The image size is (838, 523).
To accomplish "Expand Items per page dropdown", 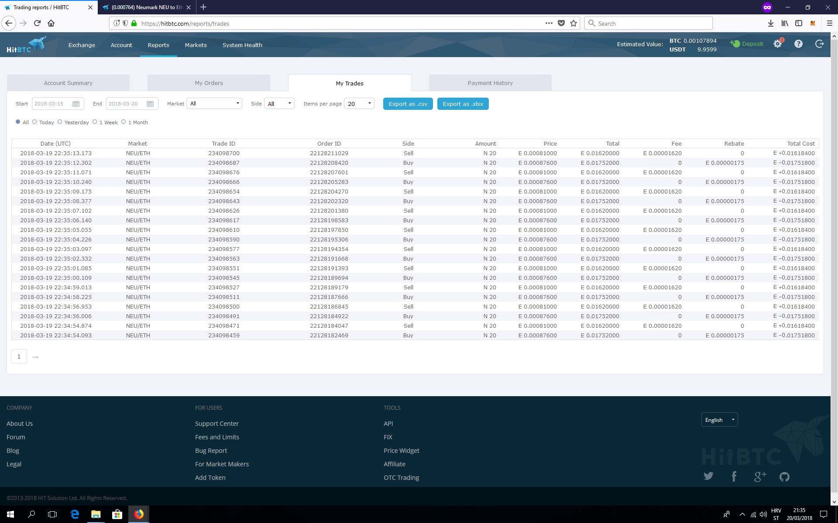I will coord(359,103).
